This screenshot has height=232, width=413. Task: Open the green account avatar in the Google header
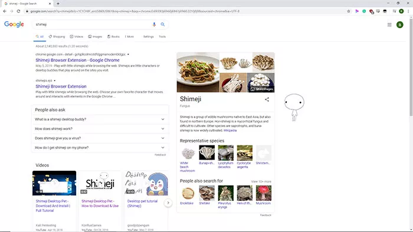coord(399,25)
